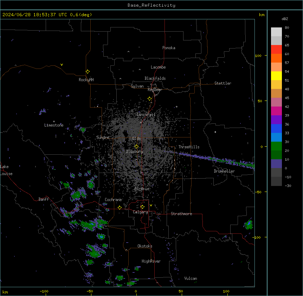Select yellow V marker right of Calgary diamond
The image size is (303, 296).
pyautogui.click(x=151, y=205)
